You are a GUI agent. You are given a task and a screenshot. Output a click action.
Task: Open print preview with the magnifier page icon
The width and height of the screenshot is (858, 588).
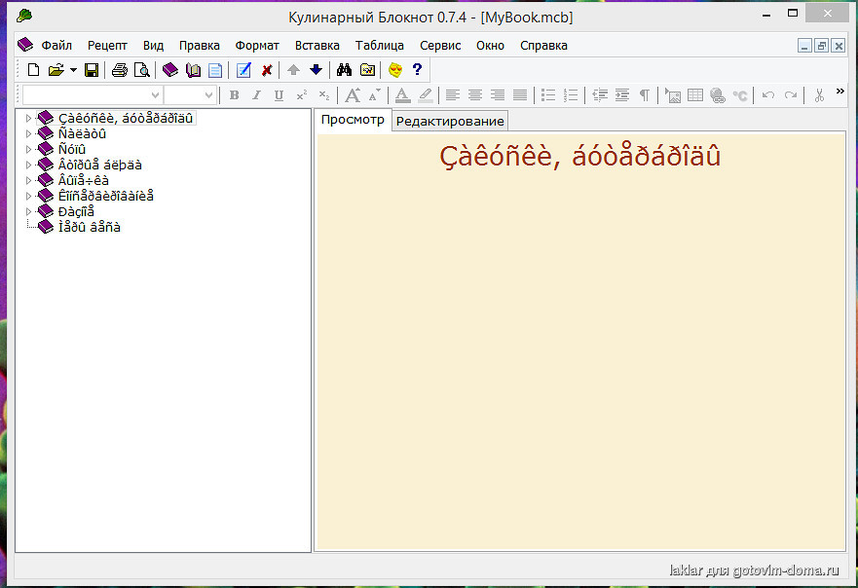click(142, 70)
